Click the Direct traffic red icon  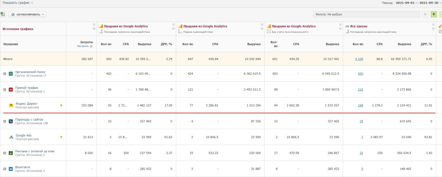click(11, 89)
